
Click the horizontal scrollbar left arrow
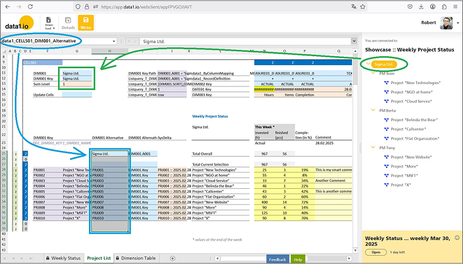click(218, 258)
